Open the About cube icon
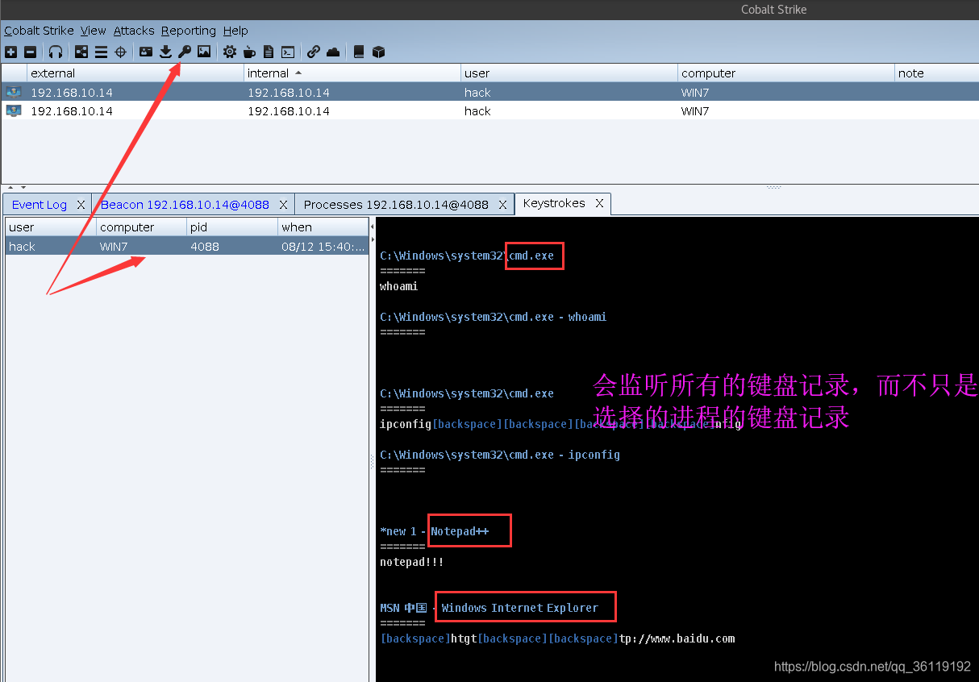979x682 pixels. (x=378, y=52)
